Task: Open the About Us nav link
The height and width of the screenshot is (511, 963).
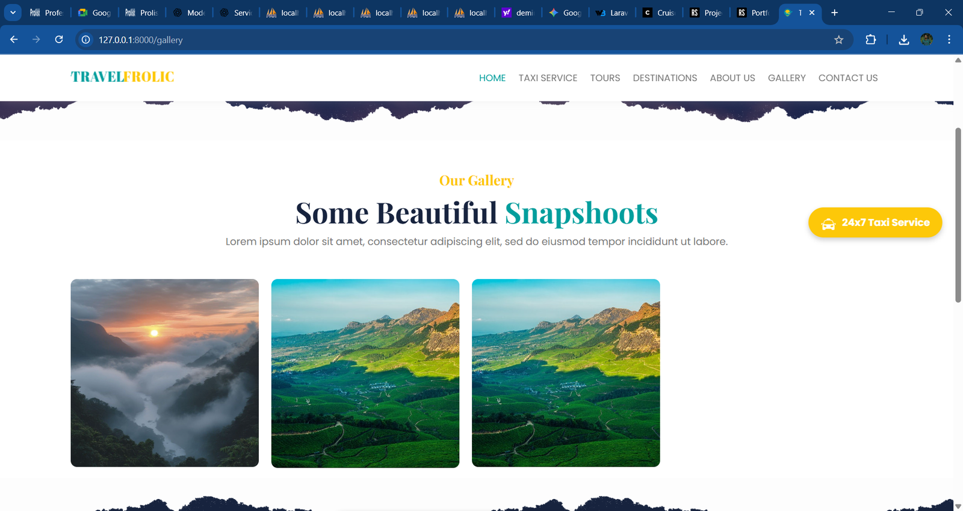Action: coord(732,78)
